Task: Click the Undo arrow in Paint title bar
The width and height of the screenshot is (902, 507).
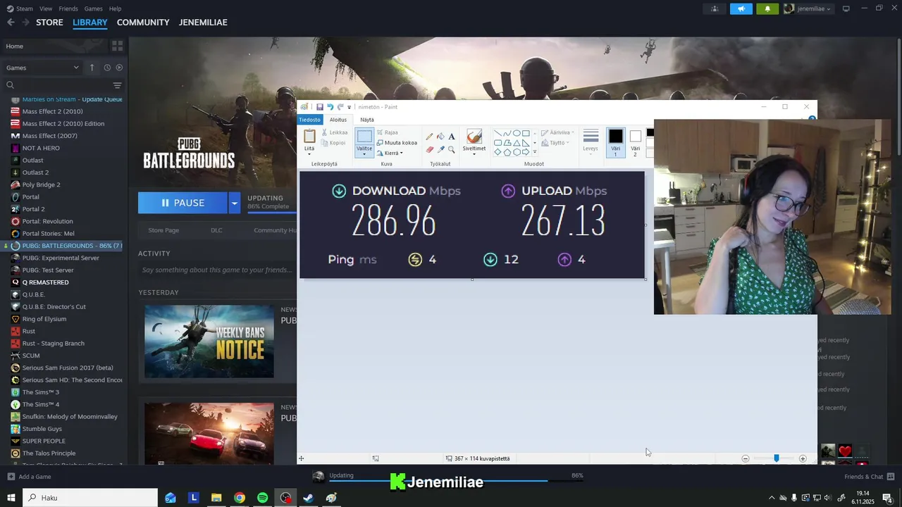Action: coord(330,107)
